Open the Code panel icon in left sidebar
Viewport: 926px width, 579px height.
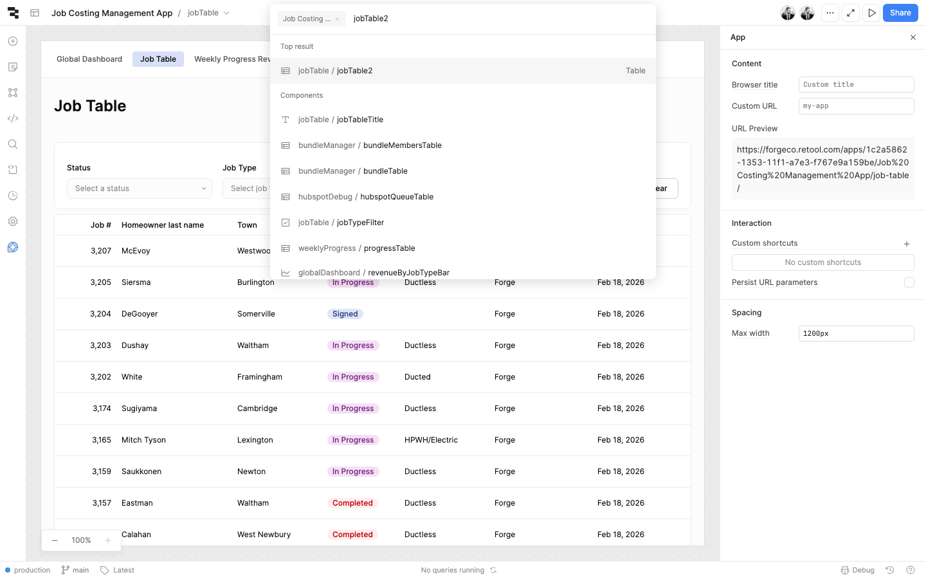[13, 118]
